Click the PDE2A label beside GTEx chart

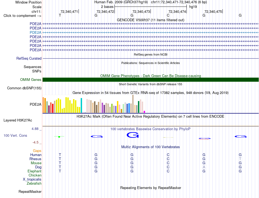35,104
